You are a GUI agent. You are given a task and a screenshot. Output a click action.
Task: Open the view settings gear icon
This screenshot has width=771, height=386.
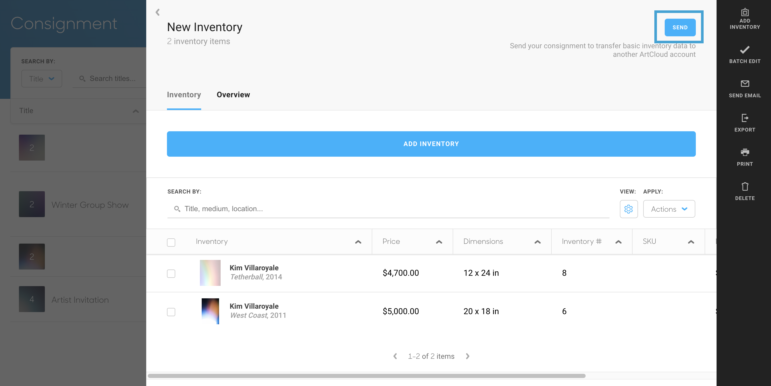coord(628,209)
